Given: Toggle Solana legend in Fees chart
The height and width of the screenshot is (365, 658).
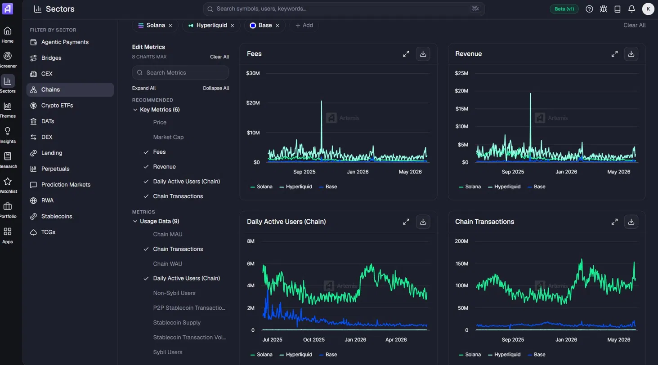Looking at the screenshot, I should pos(261,187).
